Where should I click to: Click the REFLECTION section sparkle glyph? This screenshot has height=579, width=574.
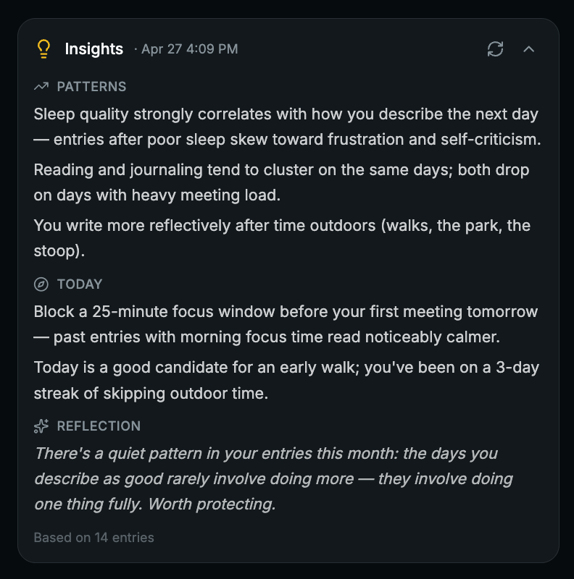(x=41, y=426)
